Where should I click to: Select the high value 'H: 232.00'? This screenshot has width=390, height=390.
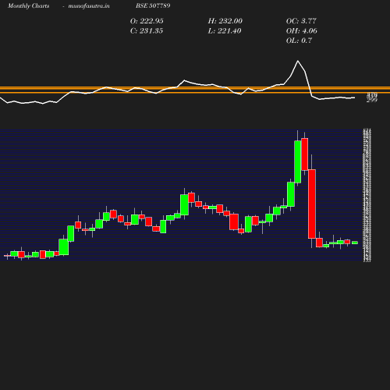[x=225, y=21]
